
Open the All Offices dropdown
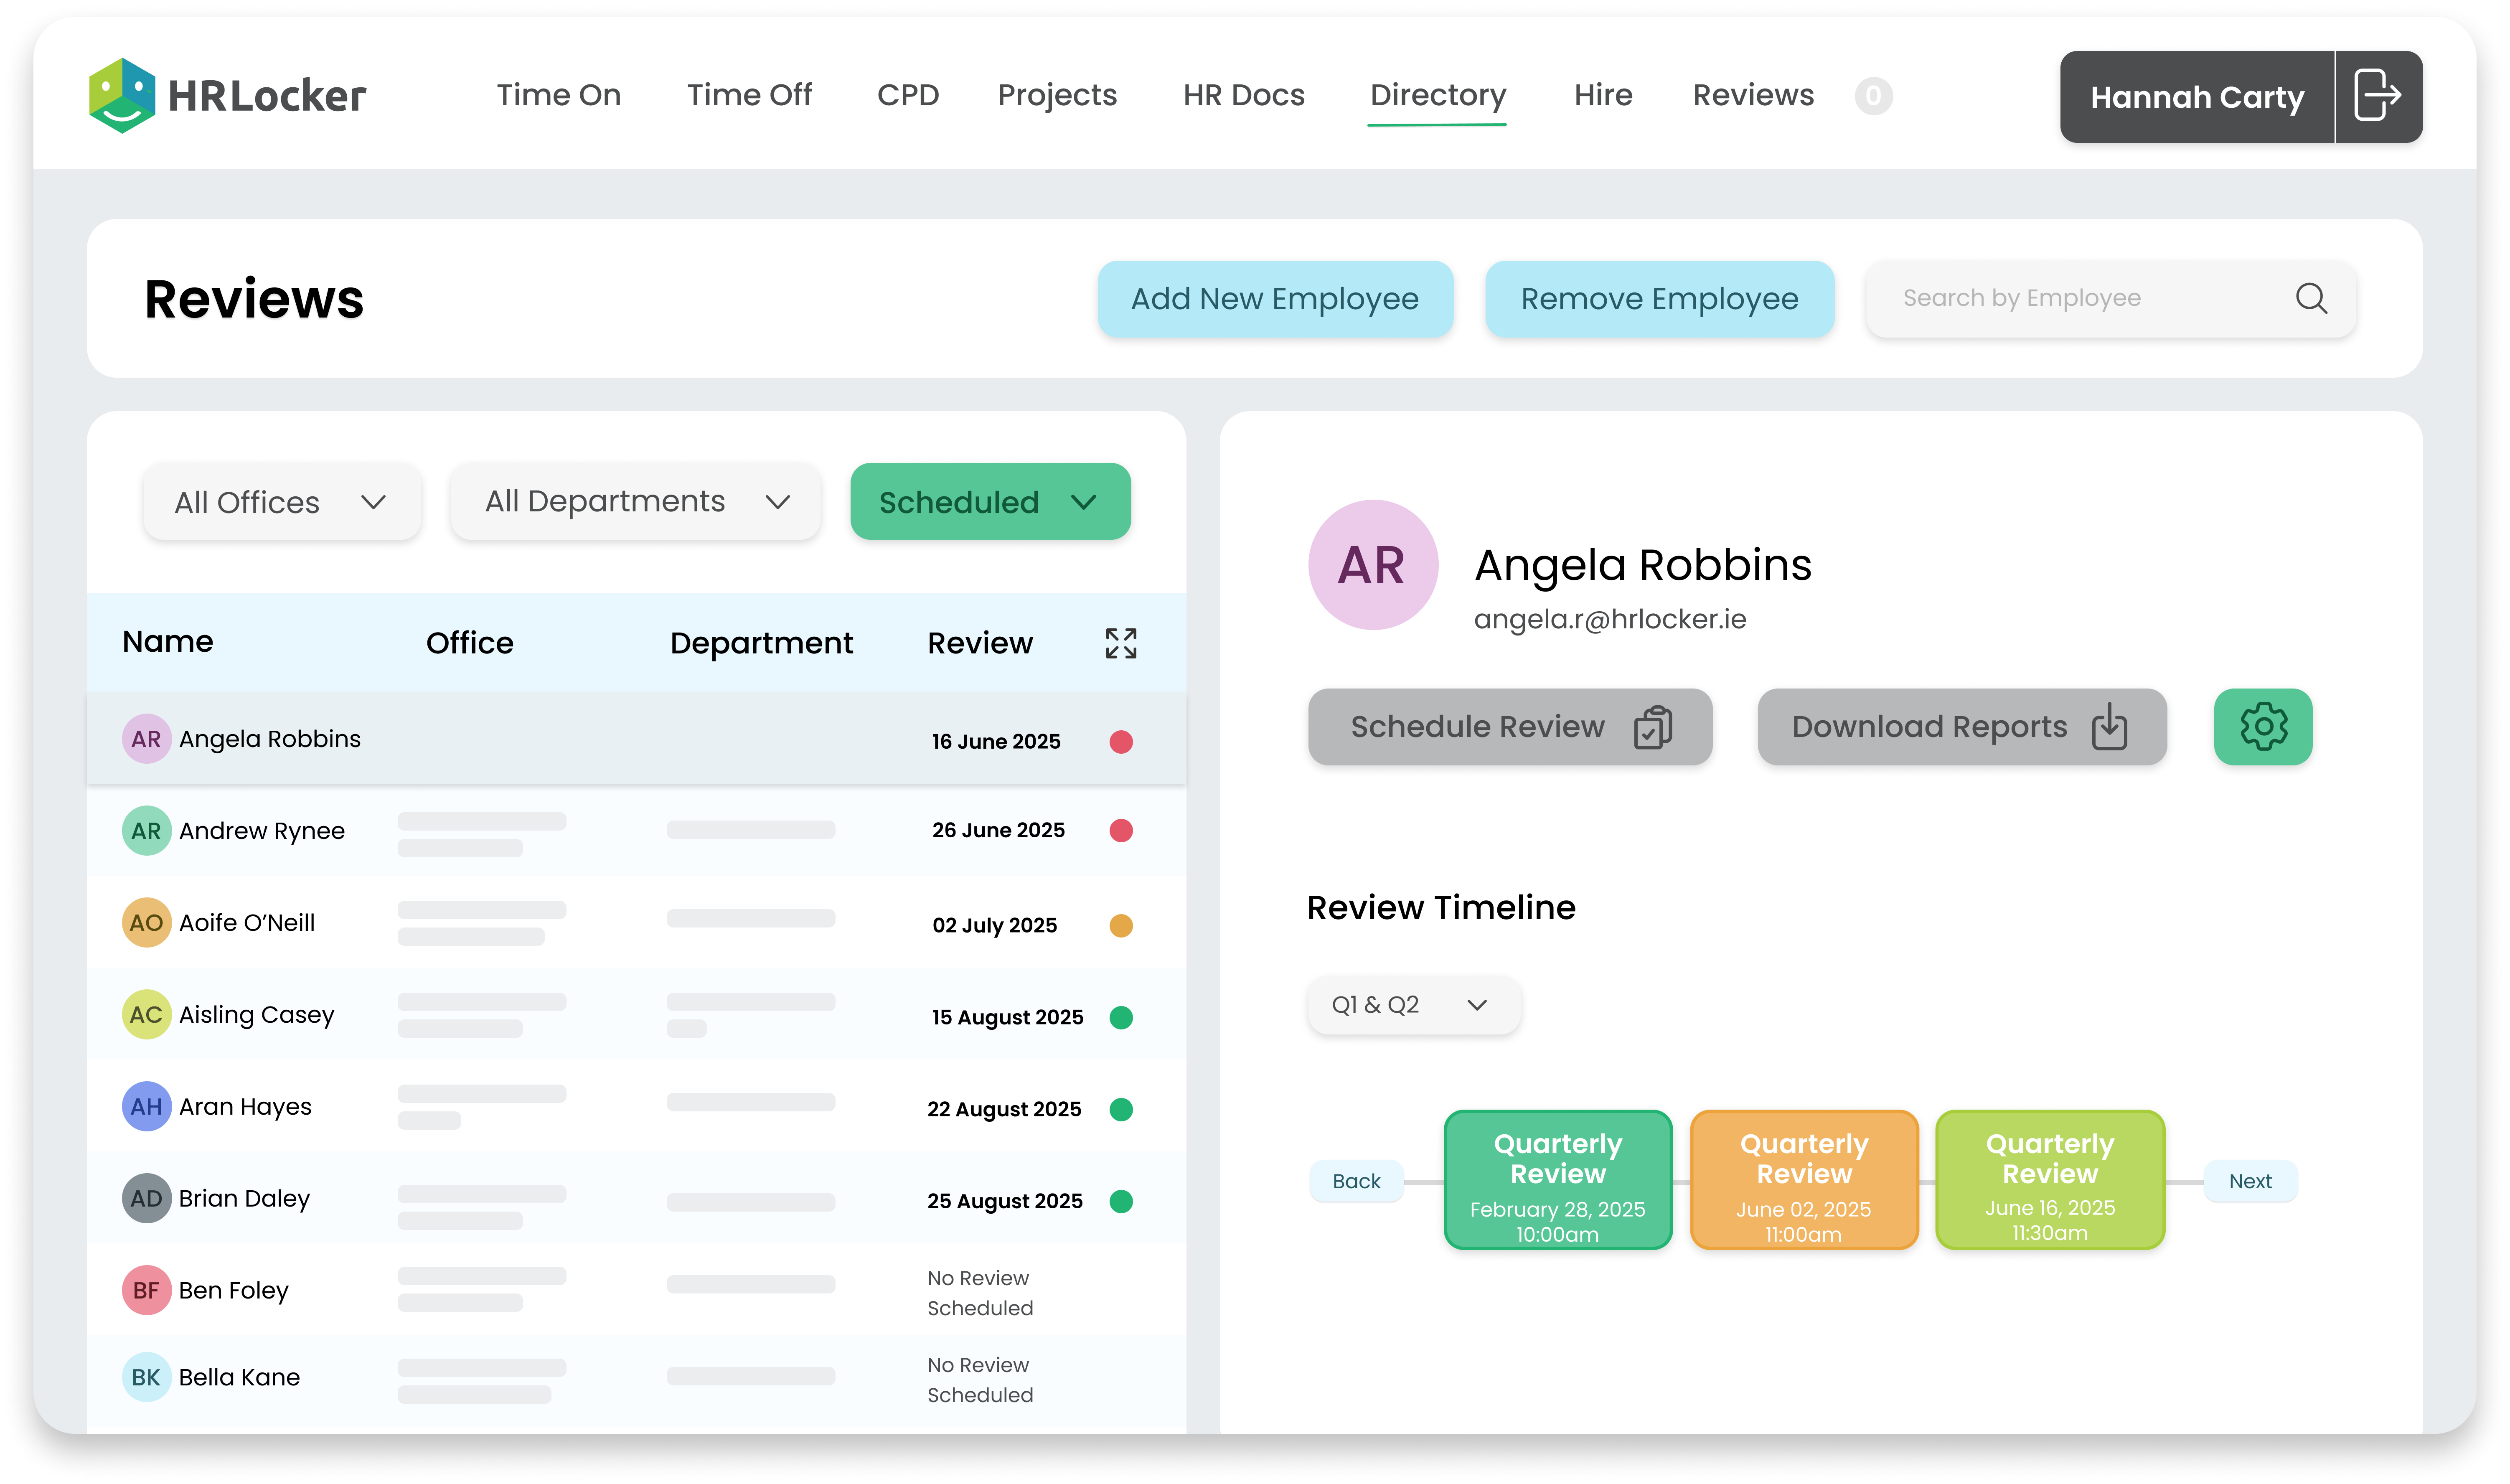pos(281,502)
